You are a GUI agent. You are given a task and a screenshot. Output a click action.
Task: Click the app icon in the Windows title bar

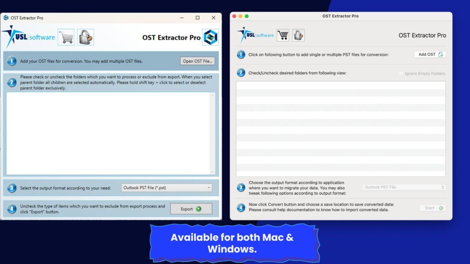point(6,18)
